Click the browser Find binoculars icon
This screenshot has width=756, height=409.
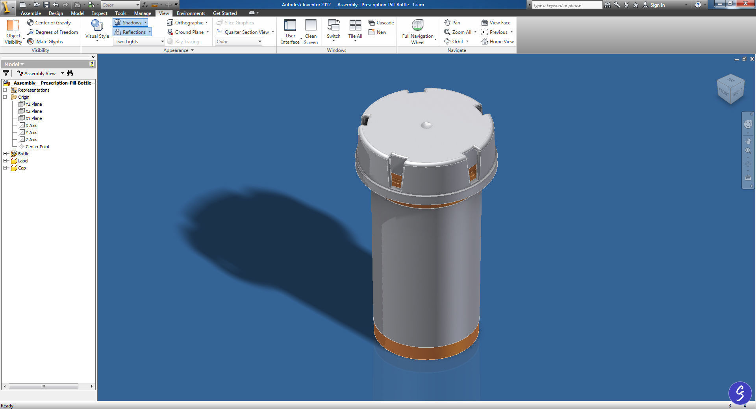pos(70,73)
